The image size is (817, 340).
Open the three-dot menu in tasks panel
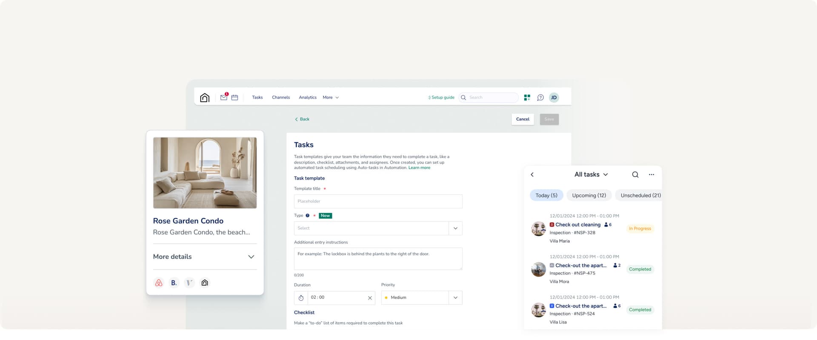click(651, 174)
